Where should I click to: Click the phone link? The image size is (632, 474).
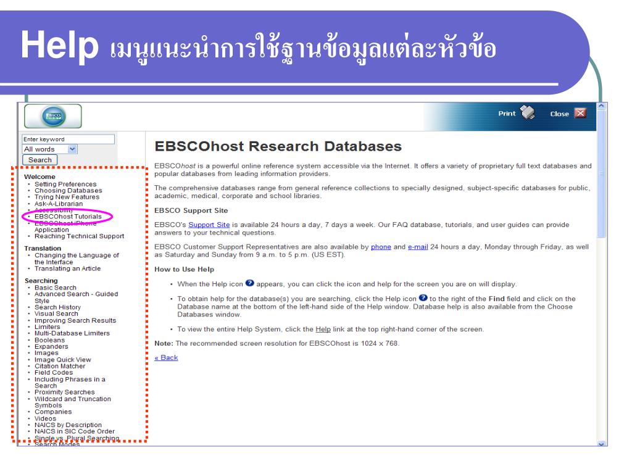[381, 247]
